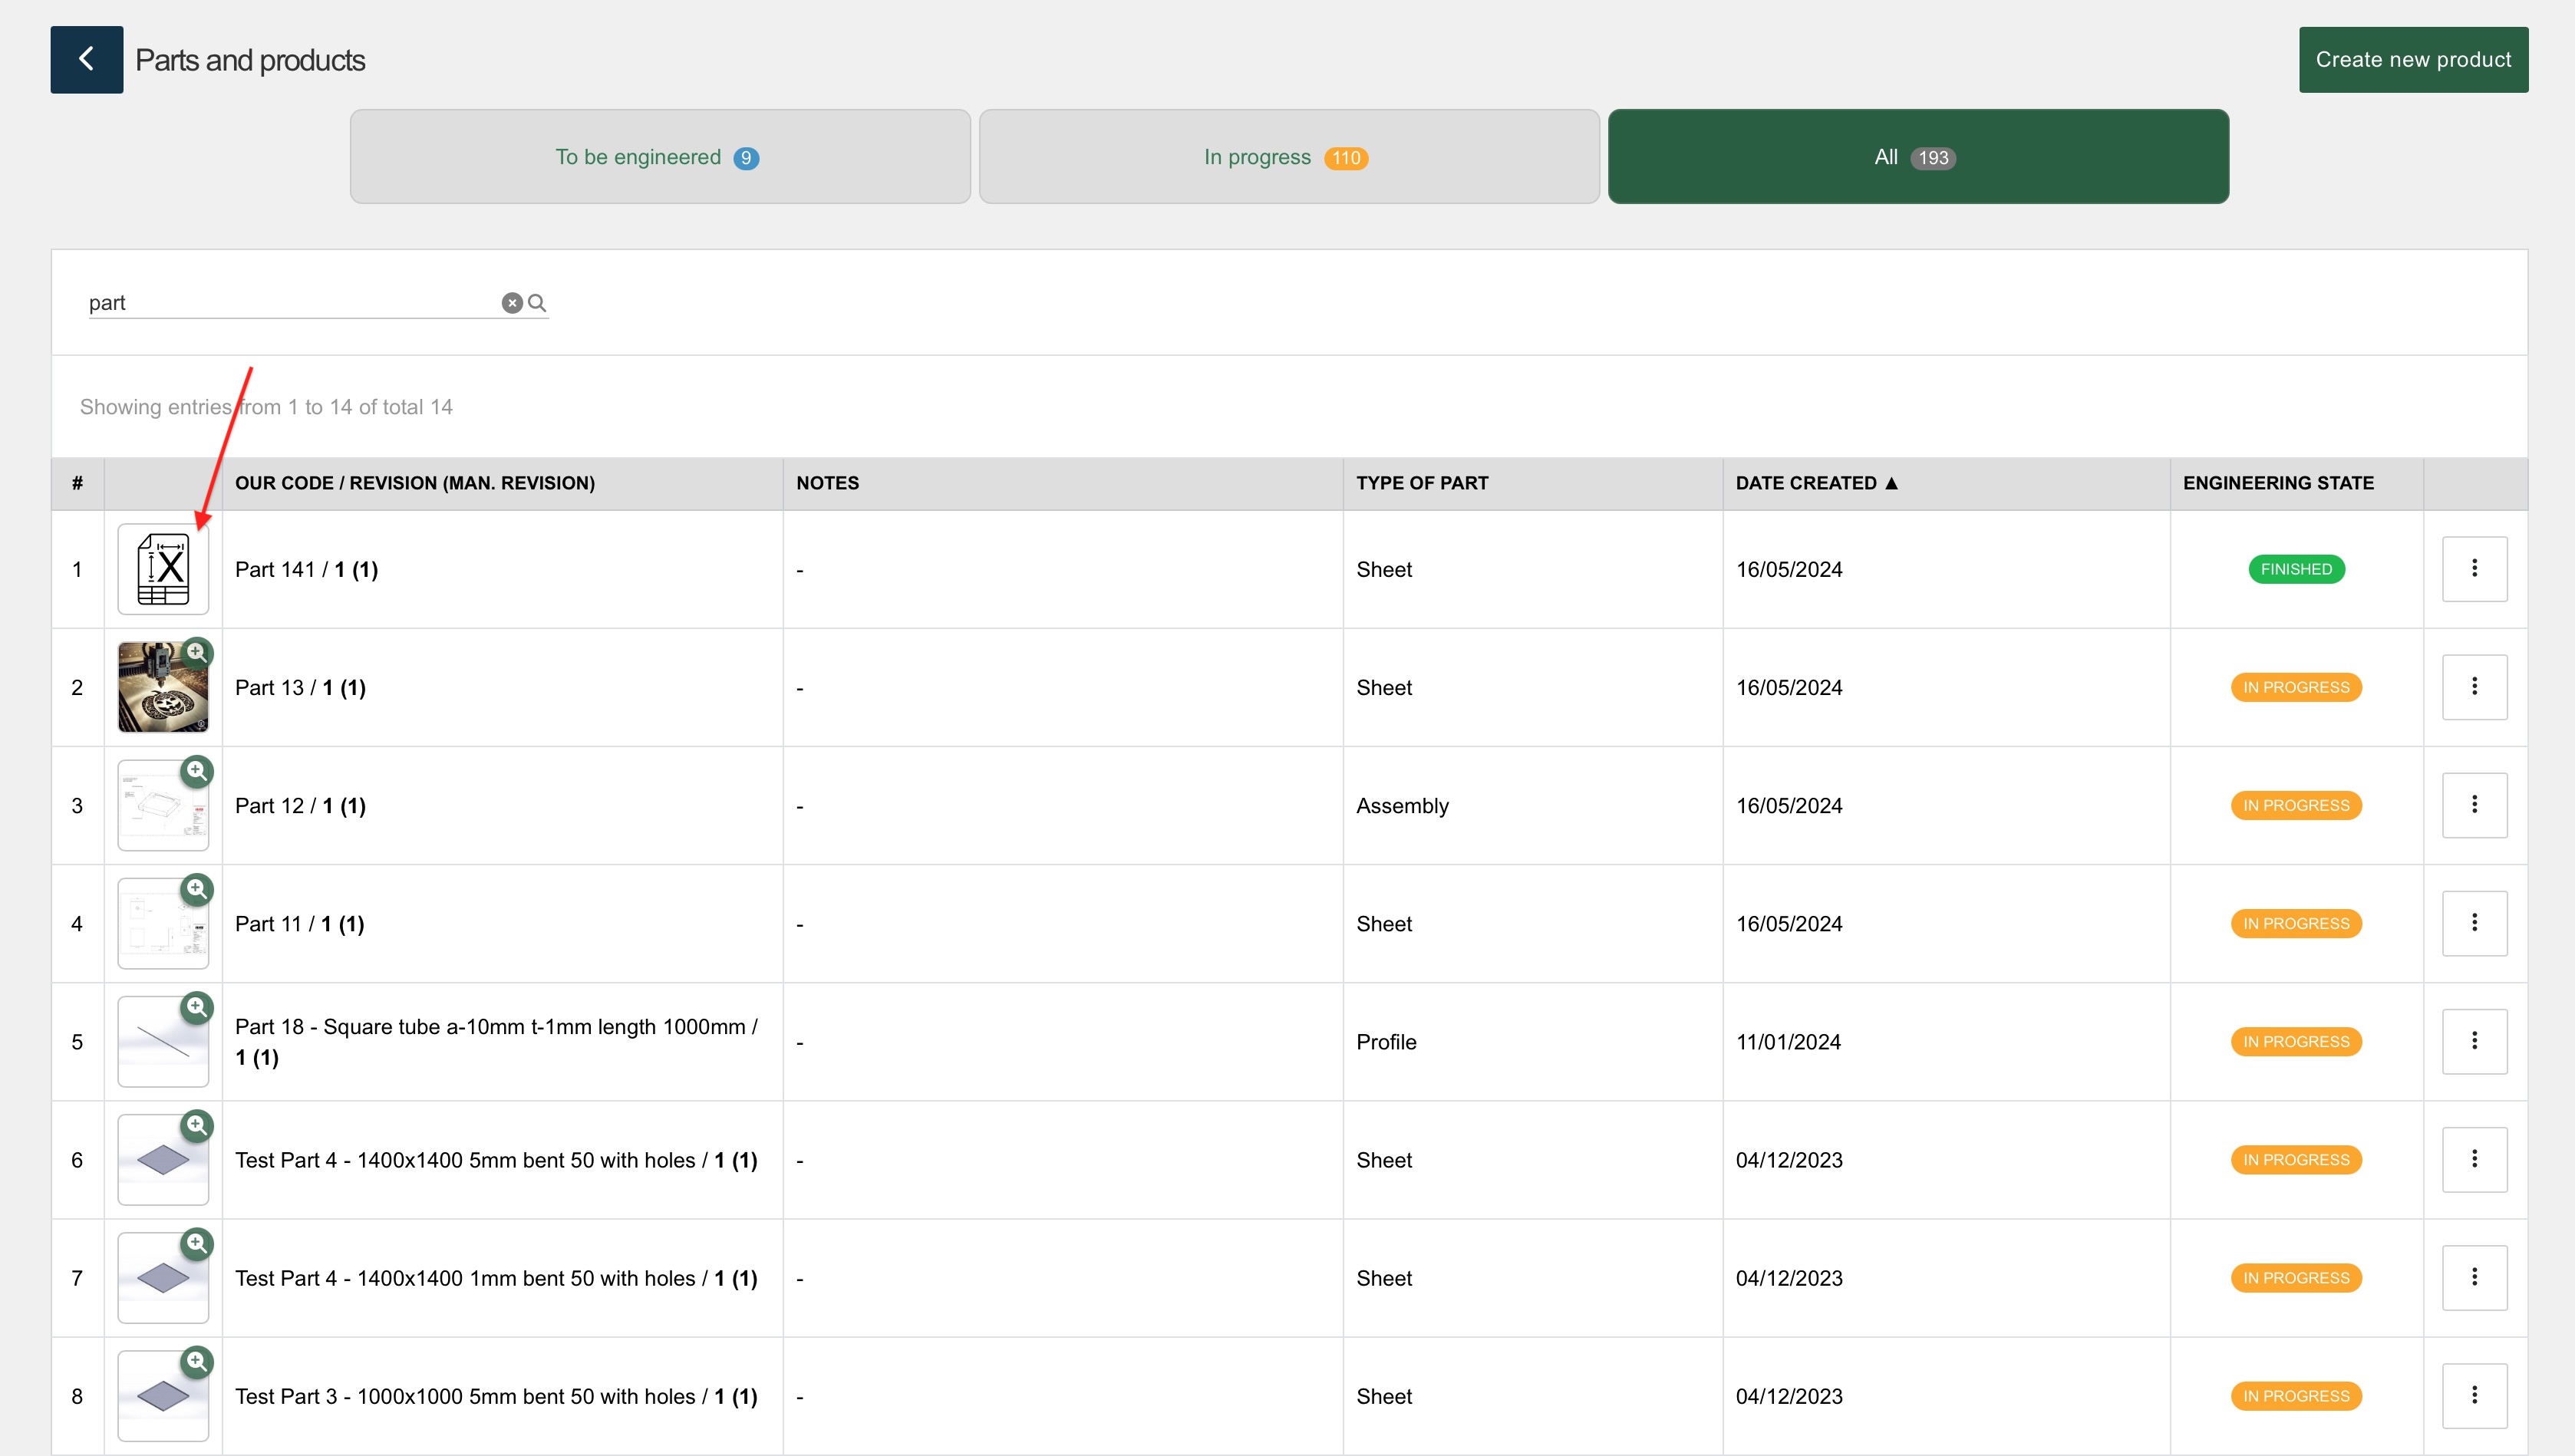Open three-dot menu for Part 13
2575x1456 pixels.
pos(2474,687)
